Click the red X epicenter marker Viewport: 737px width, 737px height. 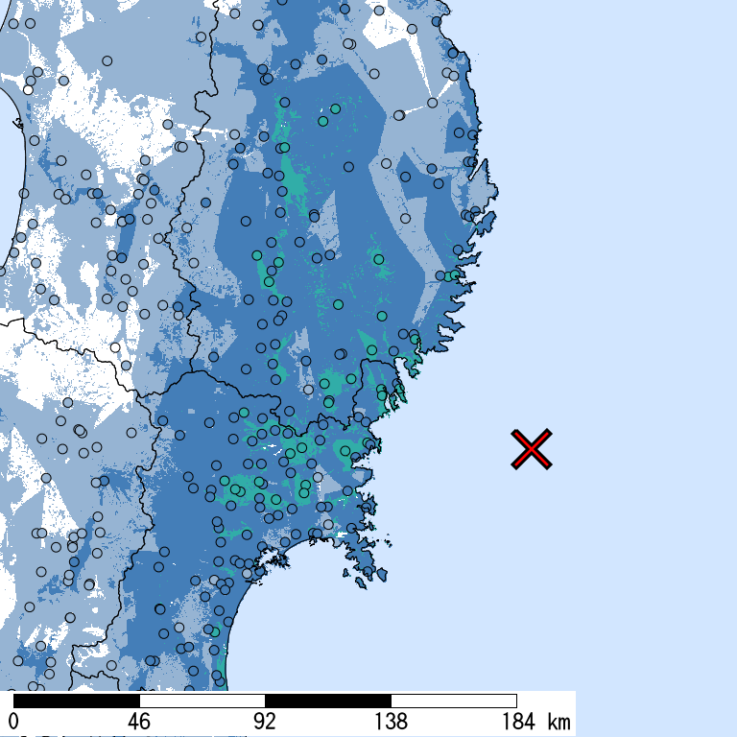(531, 449)
